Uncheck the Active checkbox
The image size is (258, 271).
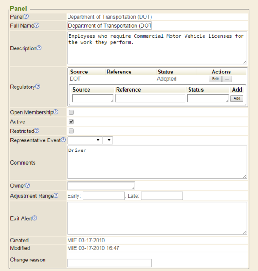pyautogui.click(x=72, y=121)
